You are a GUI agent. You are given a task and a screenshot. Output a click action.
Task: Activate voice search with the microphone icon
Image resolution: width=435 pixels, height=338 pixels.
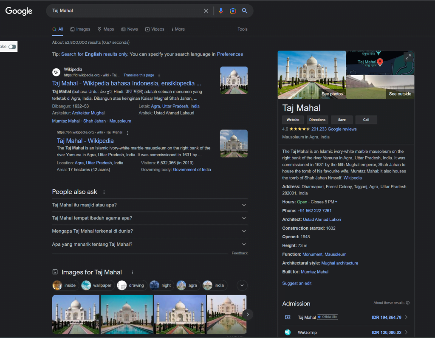[x=220, y=11]
